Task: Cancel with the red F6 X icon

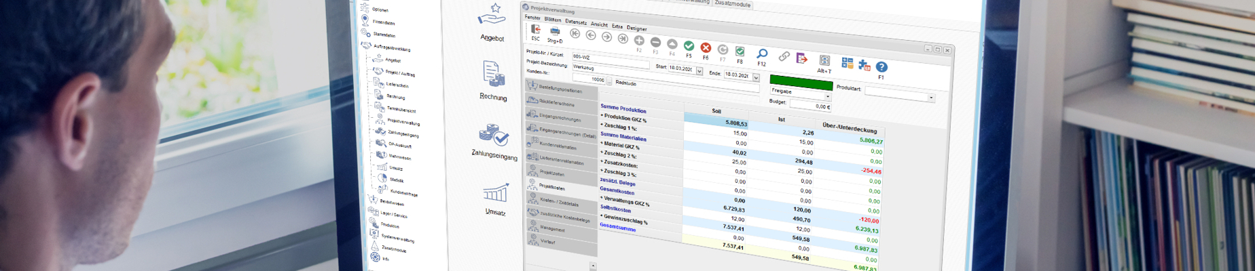Action: pyautogui.click(x=706, y=47)
